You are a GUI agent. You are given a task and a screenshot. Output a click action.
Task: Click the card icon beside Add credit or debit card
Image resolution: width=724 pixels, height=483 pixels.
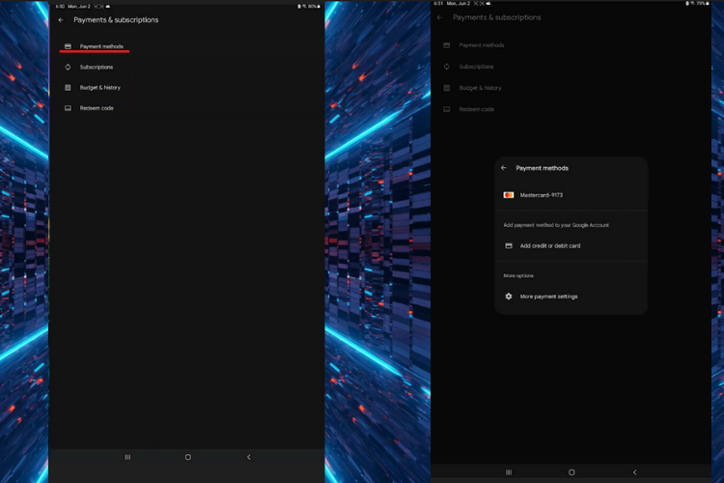pos(509,245)
